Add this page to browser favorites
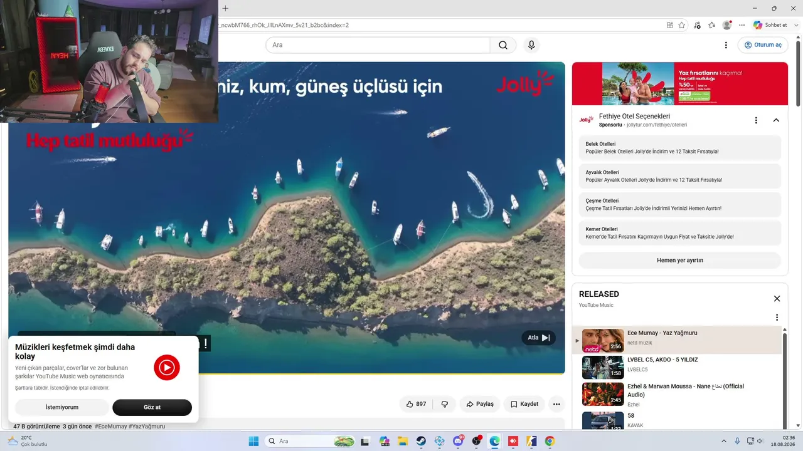Viewport: 803px width, 451px height. [682, 25]
